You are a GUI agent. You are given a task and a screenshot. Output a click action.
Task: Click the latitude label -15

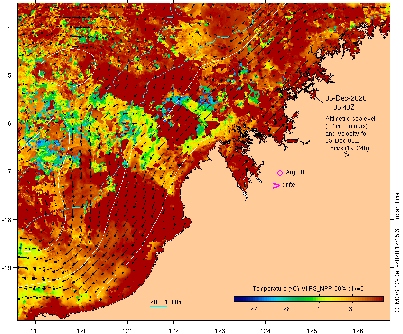pyautogui.click(x=6, y=75)
